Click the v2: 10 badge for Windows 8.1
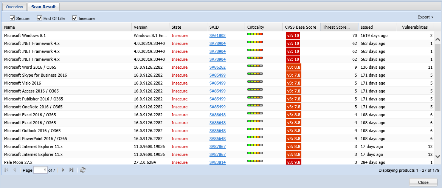 tap(293, 35)
